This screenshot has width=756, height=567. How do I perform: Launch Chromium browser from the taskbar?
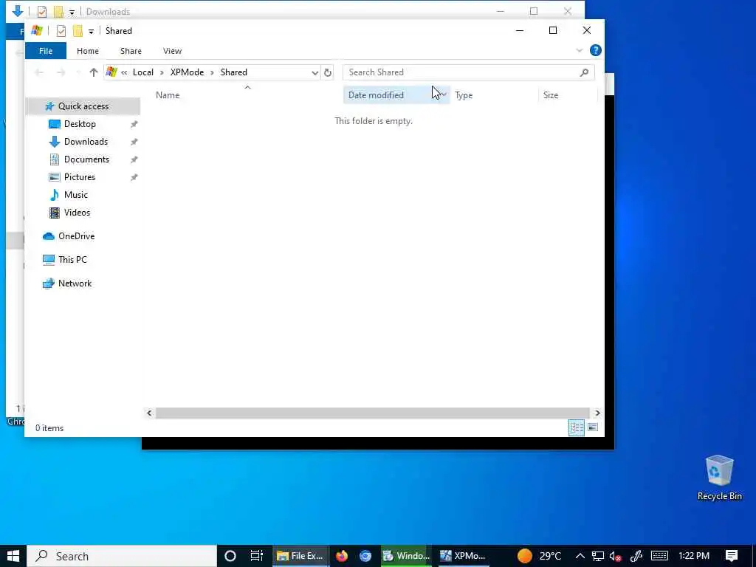[365, 556]
